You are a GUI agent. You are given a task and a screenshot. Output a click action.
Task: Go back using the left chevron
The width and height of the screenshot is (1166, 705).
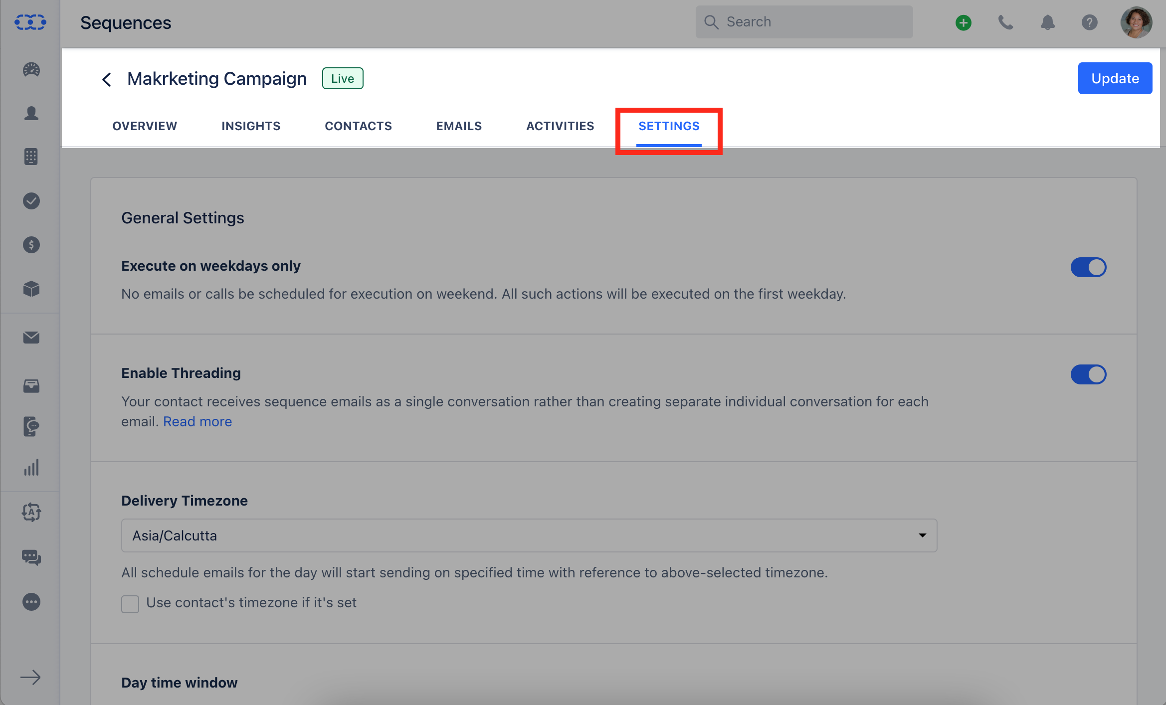106,79
